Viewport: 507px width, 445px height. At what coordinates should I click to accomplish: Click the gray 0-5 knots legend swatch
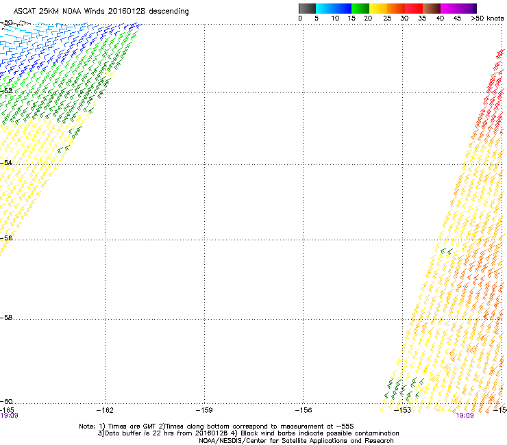click(307, 8)
